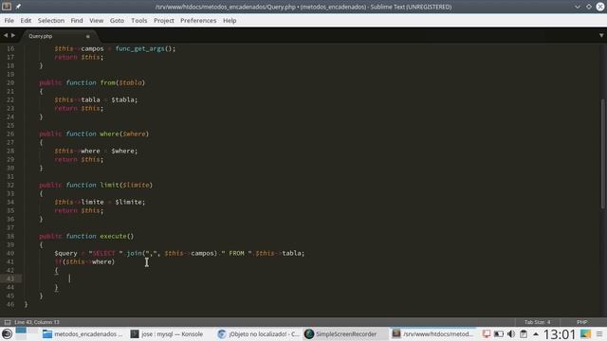Viewport: 607px width, 341px height.
Task: Open the tab list dropdown arrow
Action: pos(601,36)
